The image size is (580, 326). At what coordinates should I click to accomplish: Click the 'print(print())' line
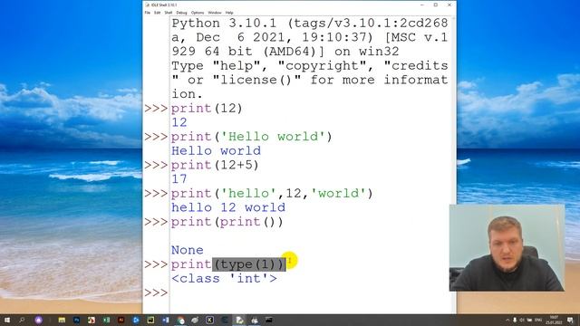[x=227, y=222]
